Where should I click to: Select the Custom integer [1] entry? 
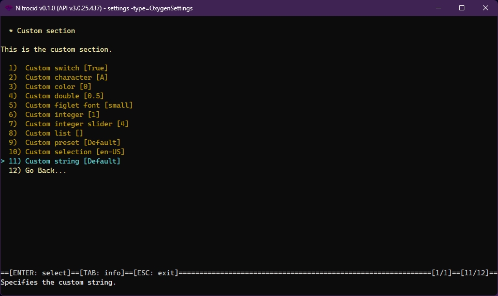click(62, 114)
